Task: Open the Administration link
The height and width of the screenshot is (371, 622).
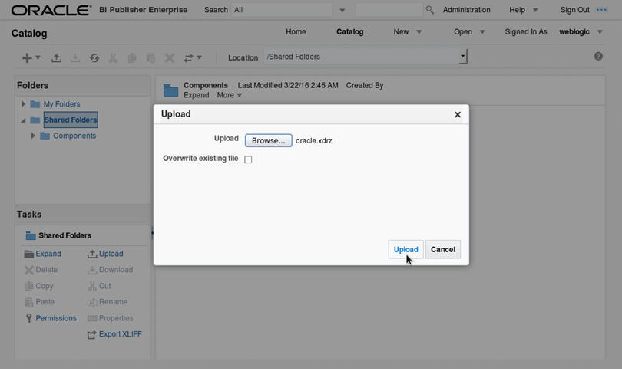Action: pyautogui.click(x=467, y=10)
